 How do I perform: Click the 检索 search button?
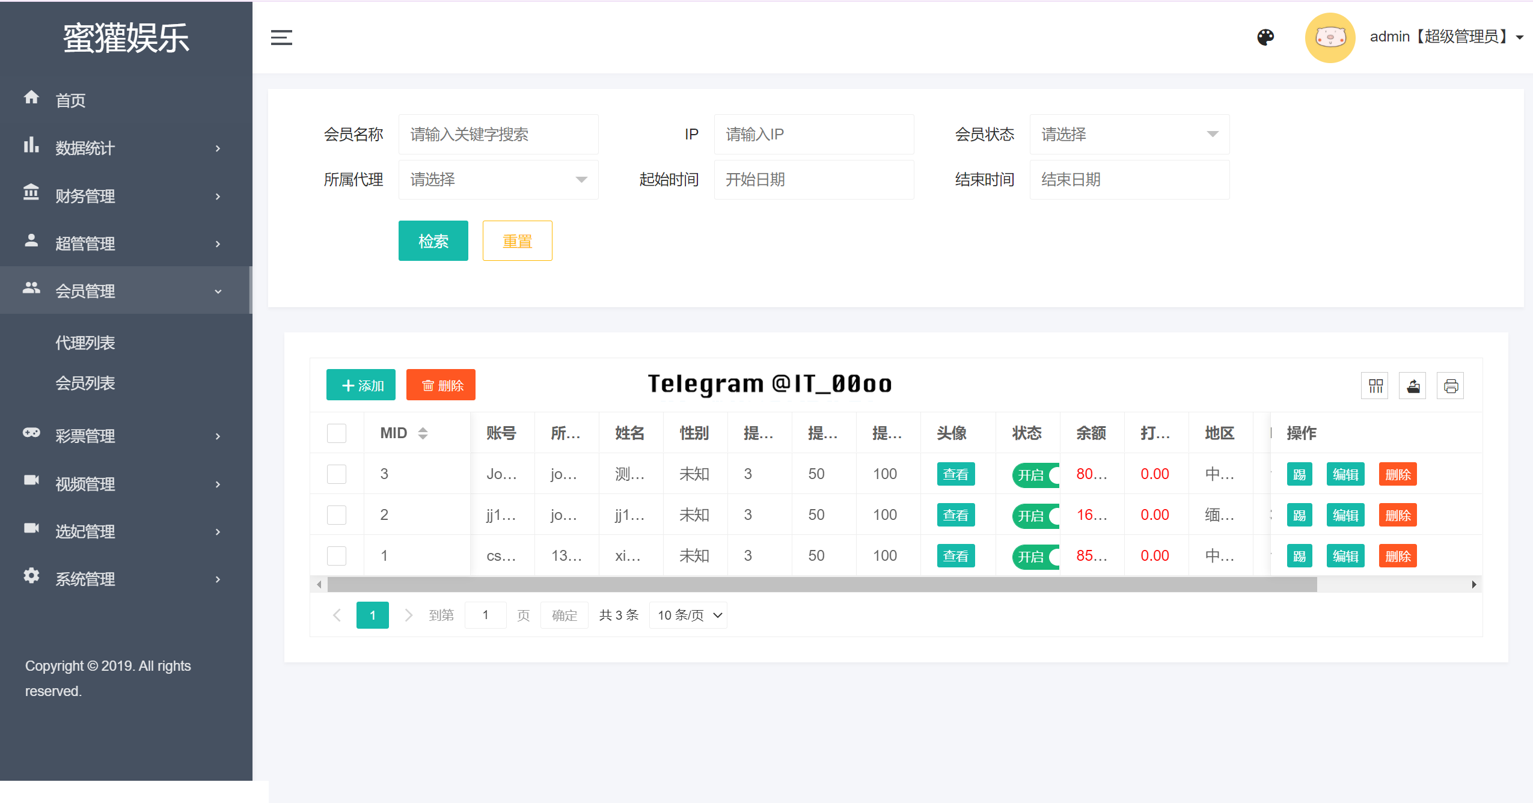(433, 240)
